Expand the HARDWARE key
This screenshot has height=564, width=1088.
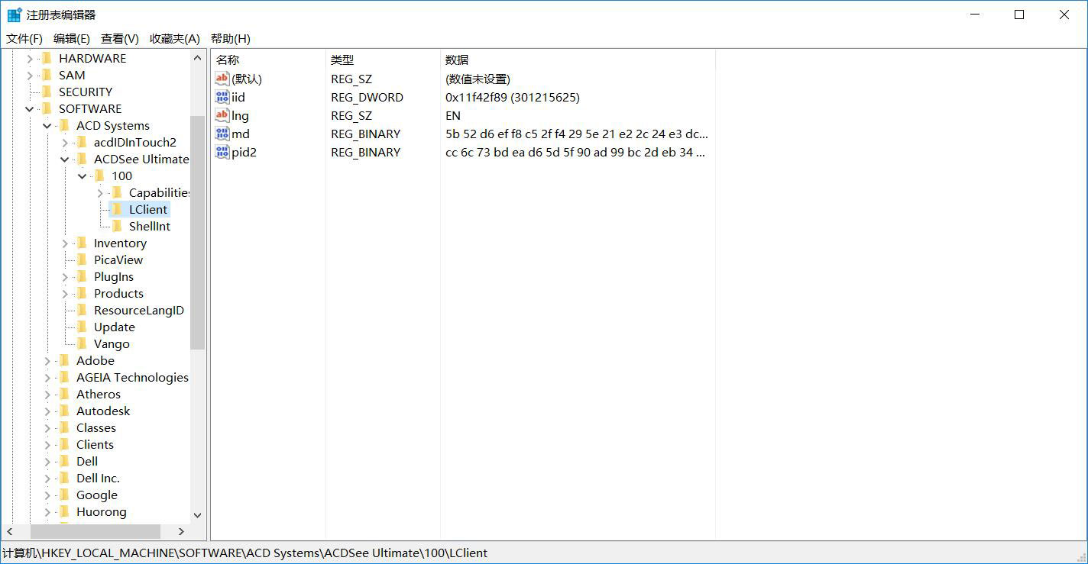point(30,58)
